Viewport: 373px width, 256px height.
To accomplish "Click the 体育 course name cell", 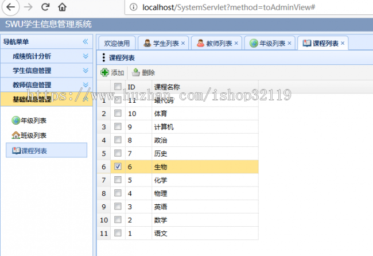I will [205, 114].
